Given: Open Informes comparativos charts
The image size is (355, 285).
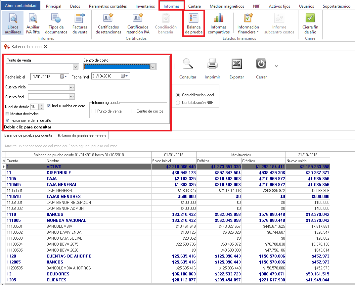Looking at the screenshot, I should pyautogui.click(x=219, y=23).
